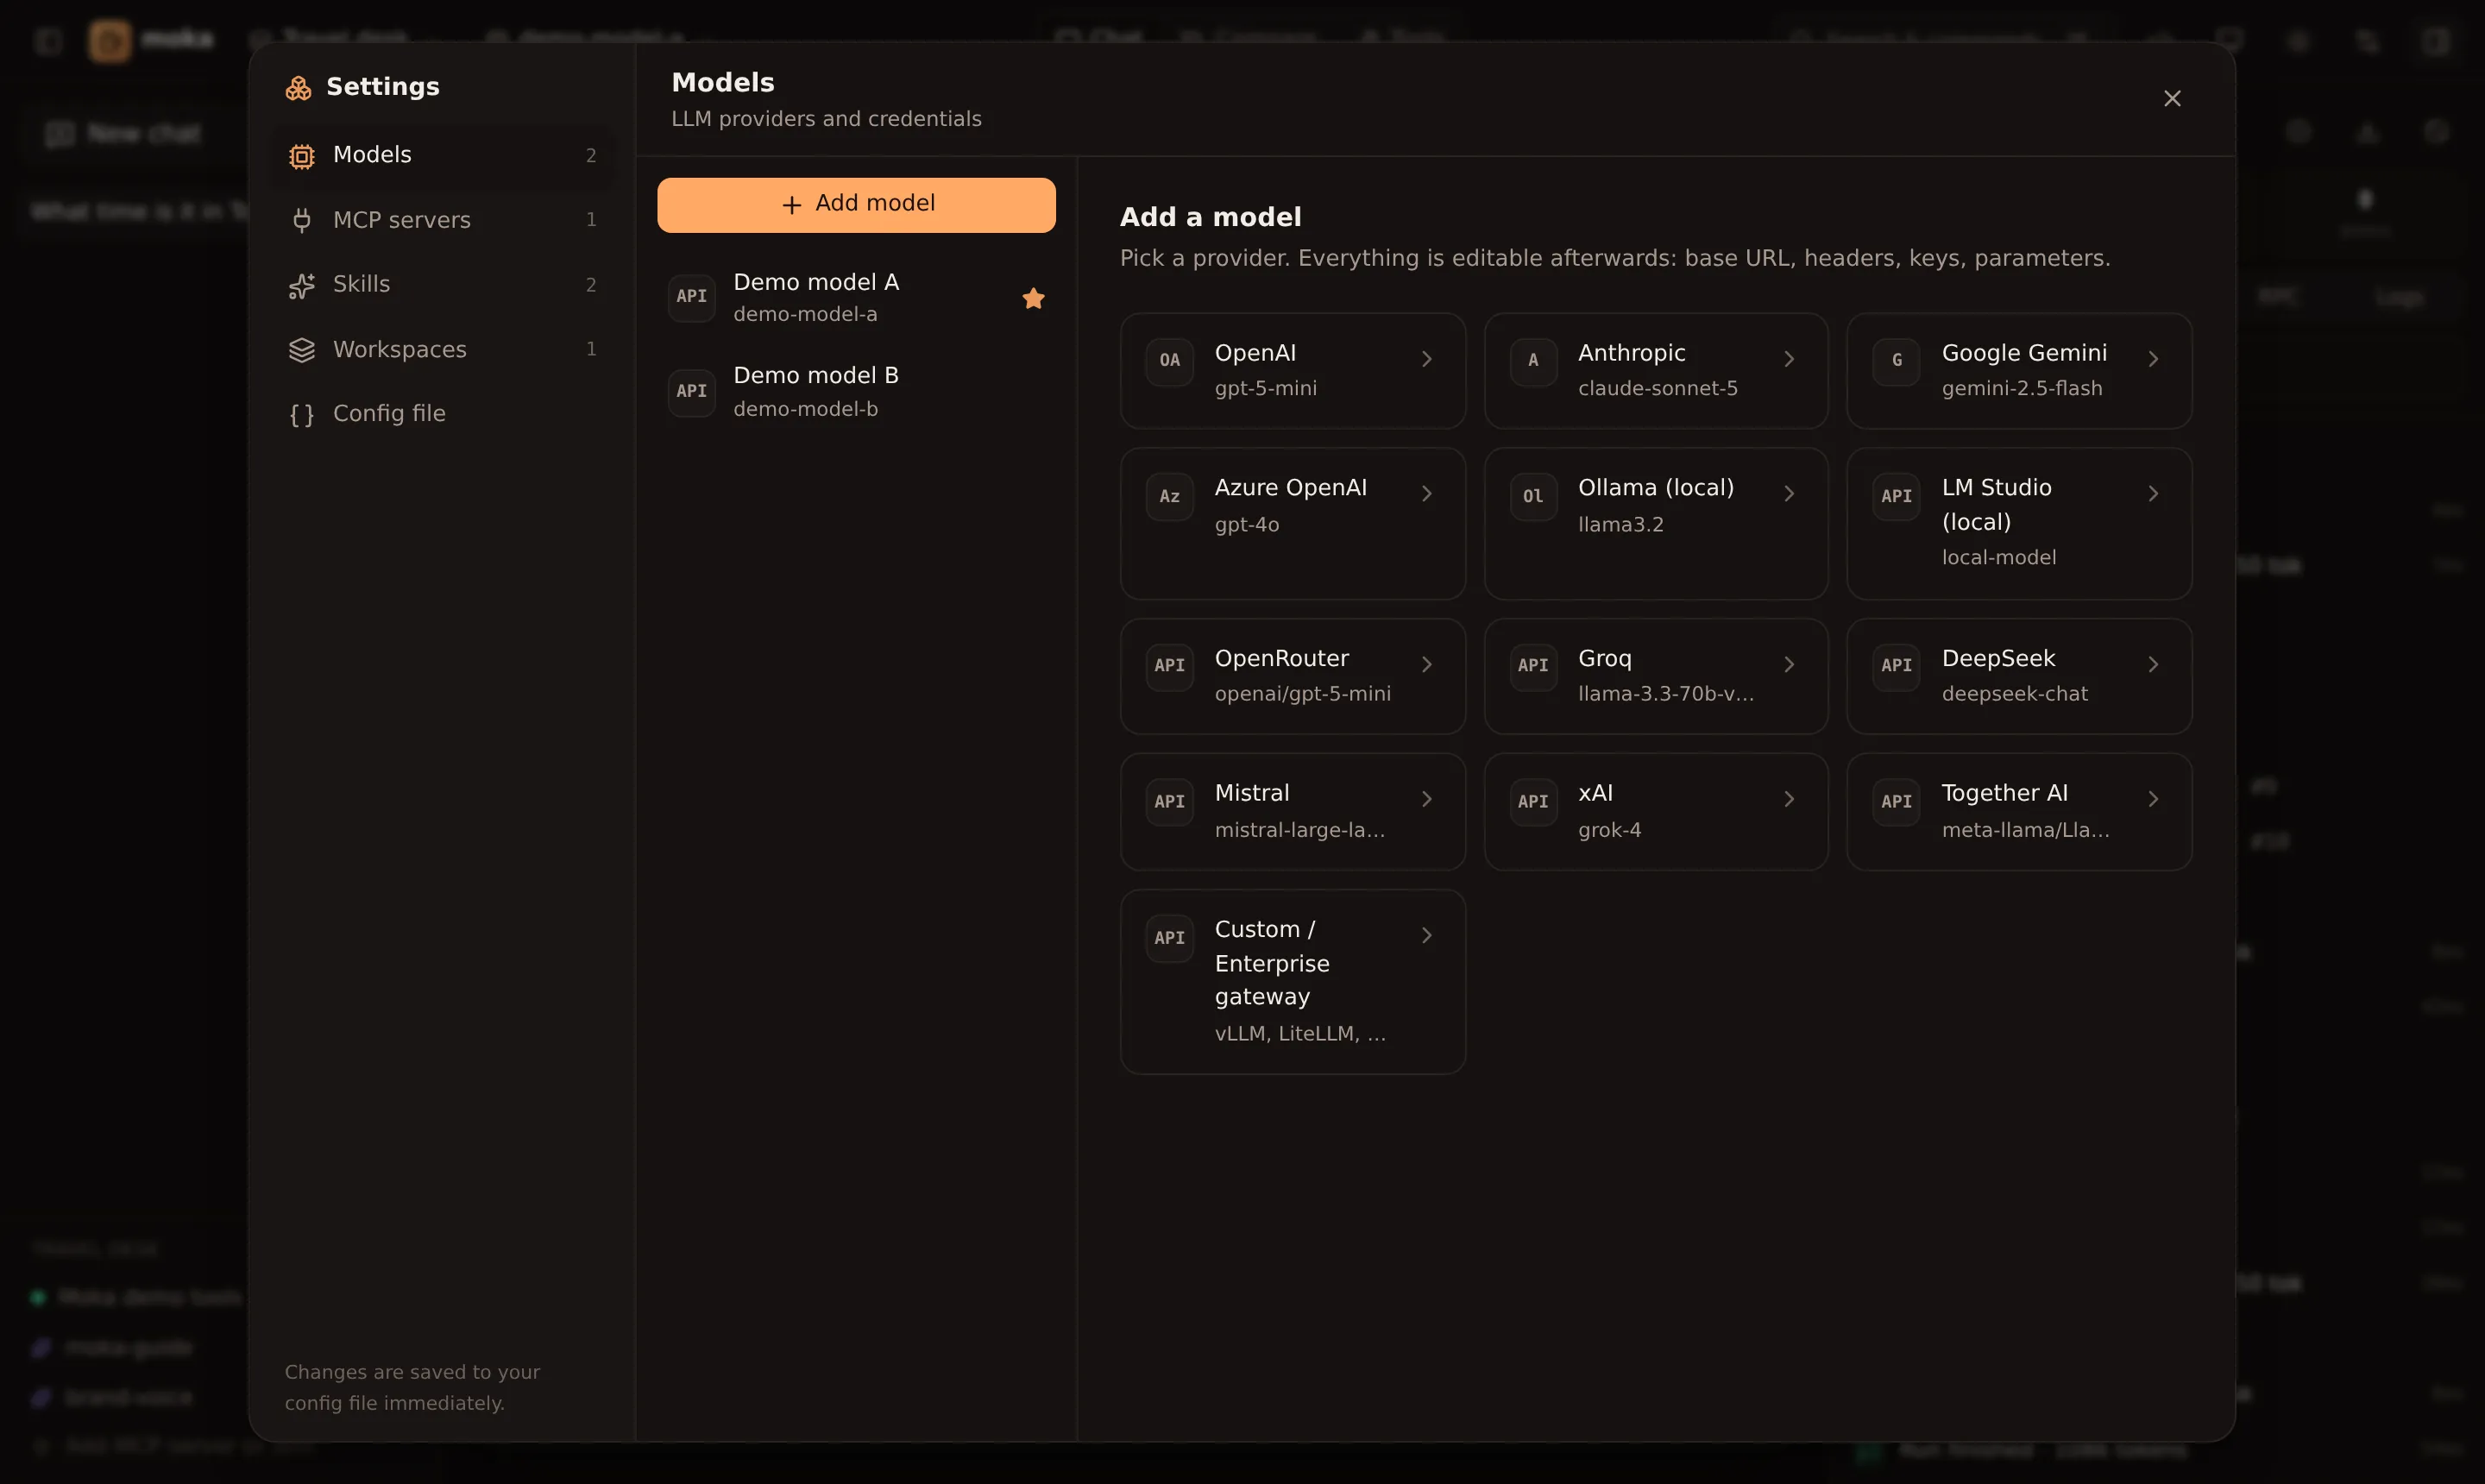The image size is (2485, 1484).
Task: Expand the Google Gemini provider chevron
Action: pos(2153,359)
